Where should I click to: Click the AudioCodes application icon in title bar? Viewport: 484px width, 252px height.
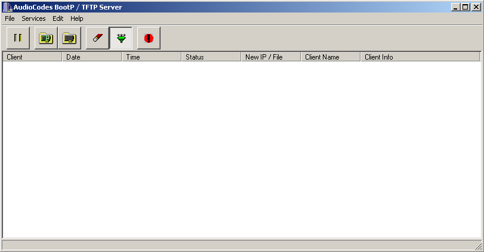pyautogui.click(x=7, y=7)
